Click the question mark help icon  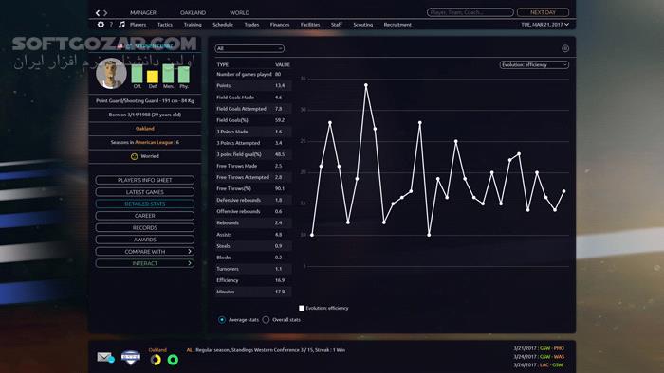[111, 25]
